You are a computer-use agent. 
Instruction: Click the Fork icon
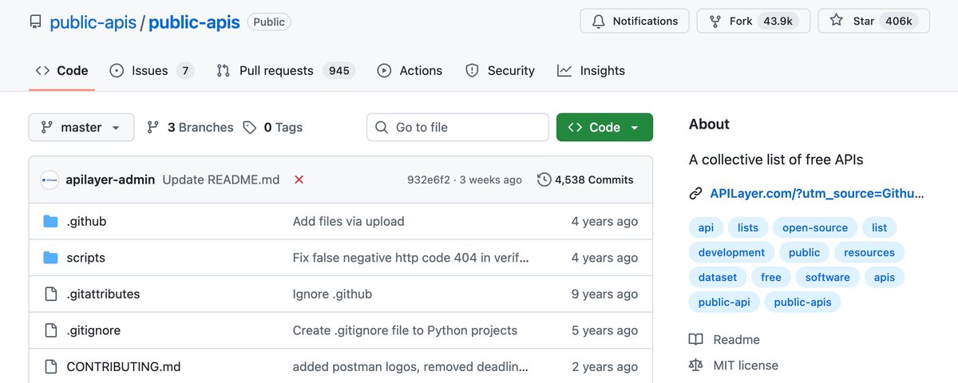tap(715, 22)
